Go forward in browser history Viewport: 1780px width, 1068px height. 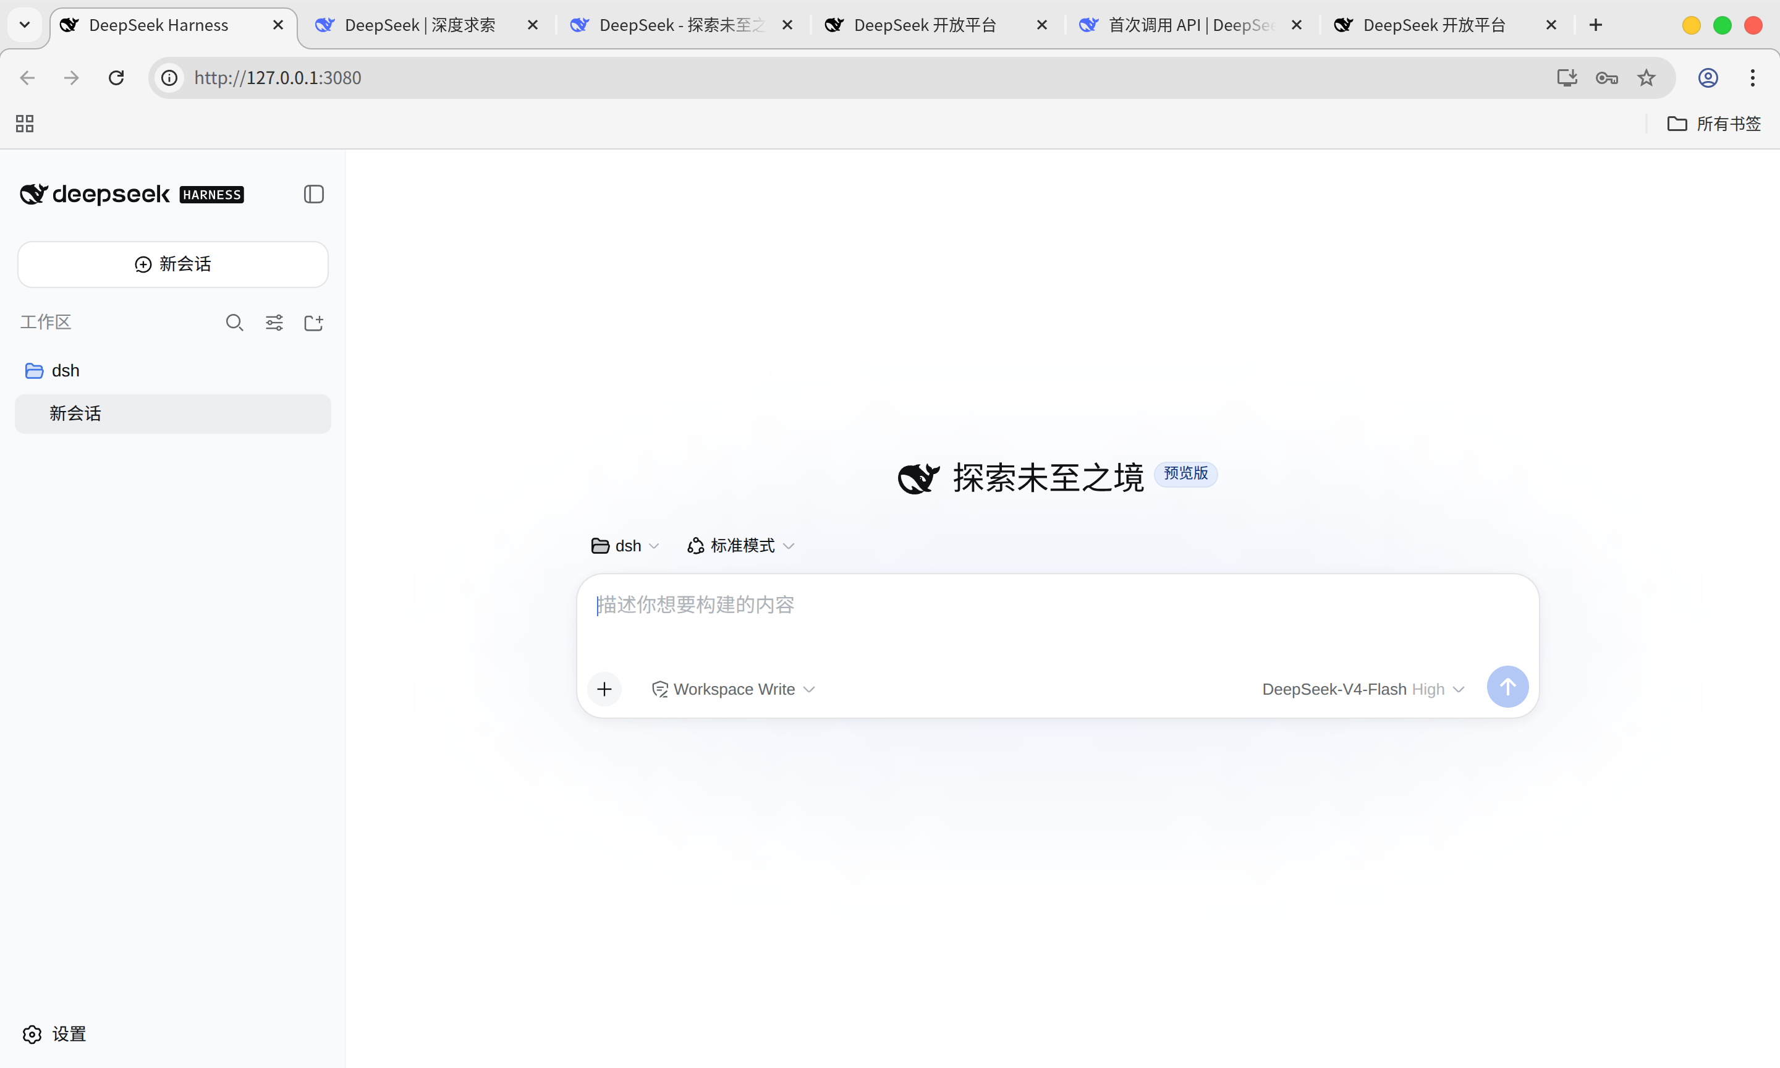71,78
